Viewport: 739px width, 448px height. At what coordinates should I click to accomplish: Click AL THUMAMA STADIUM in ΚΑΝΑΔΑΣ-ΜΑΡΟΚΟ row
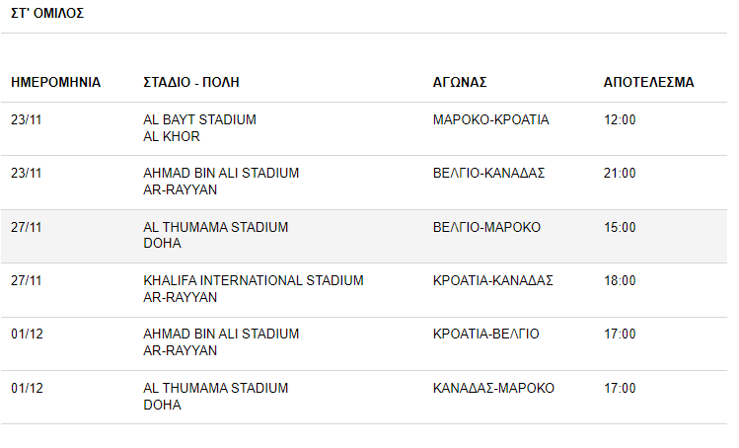pyautogui.click(x=216, y=388)
